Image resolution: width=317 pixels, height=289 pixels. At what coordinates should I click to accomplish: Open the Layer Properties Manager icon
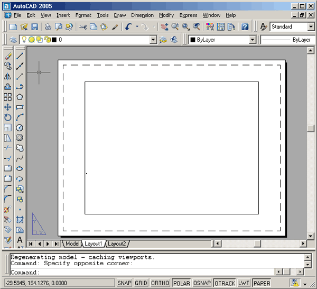(x=13, y=40)
